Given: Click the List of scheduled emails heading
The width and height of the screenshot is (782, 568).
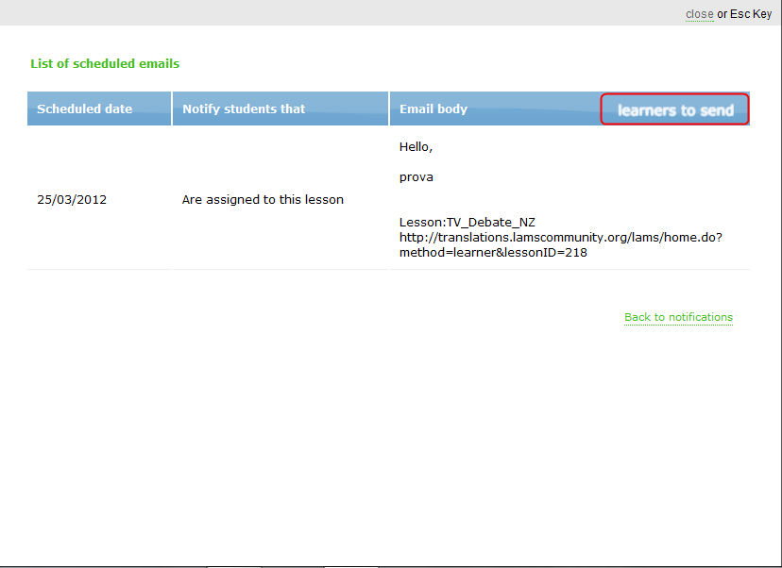Looking at the screenshot, I should coord(105,64).
